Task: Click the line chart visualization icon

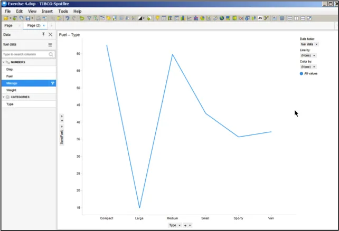Action: point(190,18)
